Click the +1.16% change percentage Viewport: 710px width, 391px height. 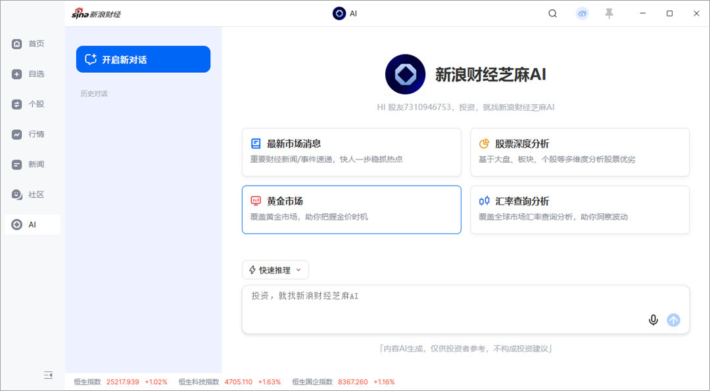pyautogui.click(x=384, y=382)
